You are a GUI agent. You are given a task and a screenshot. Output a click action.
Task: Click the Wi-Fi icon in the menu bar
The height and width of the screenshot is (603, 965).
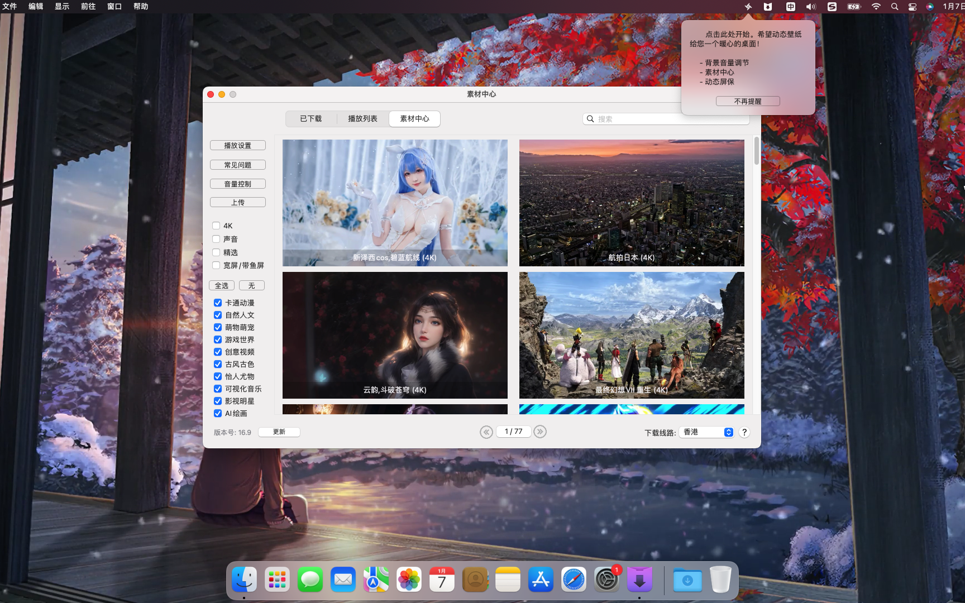pos(875,7)
